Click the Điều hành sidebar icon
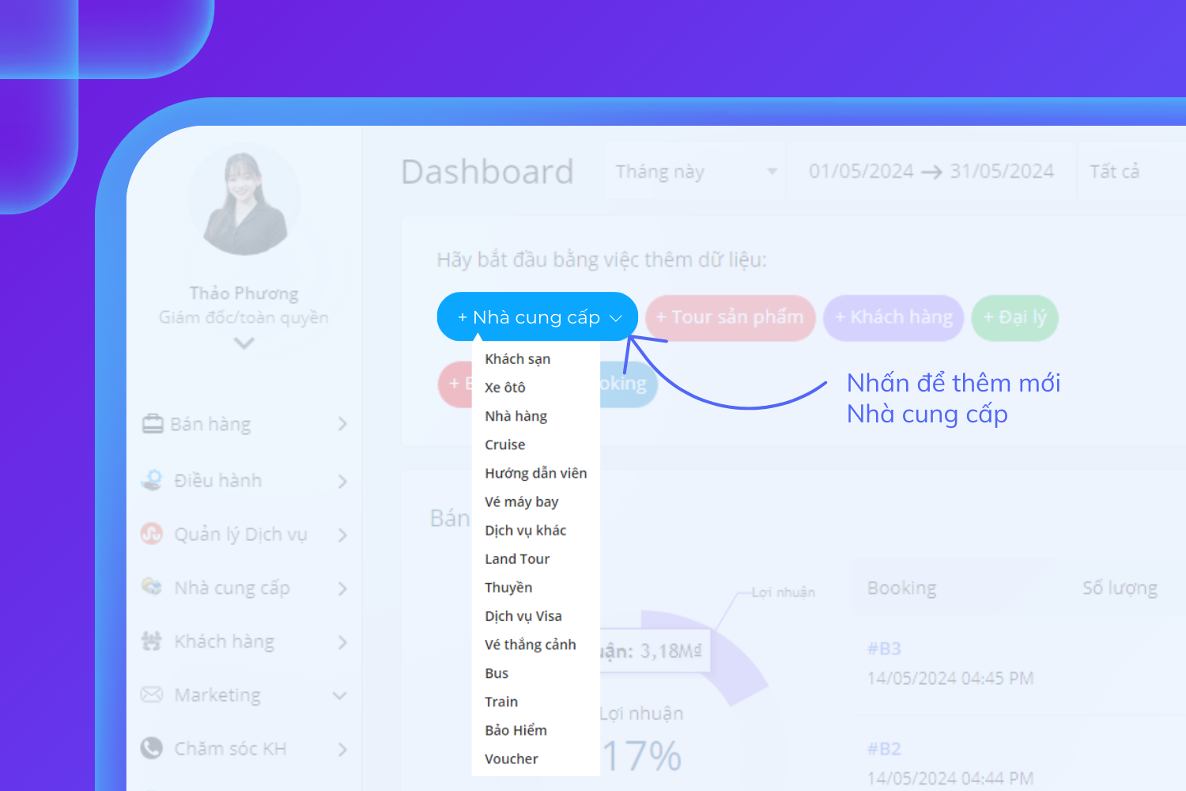 pos(152,479)
